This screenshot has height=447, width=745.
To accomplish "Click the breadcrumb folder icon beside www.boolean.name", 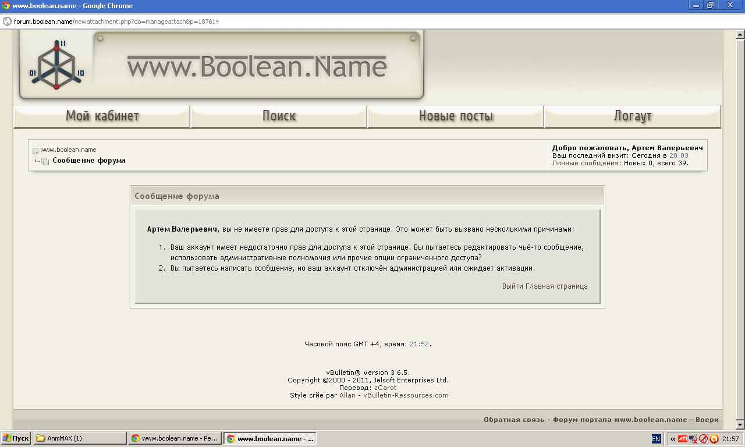I will pyautogui.click(x=36, y=151).
